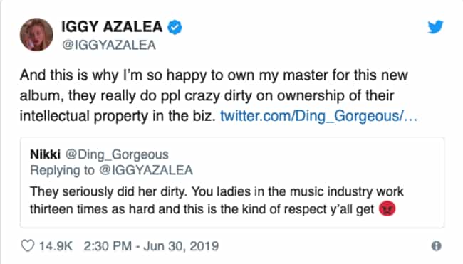This screenshot has height=264, width=463.
Task: Click the main tweet text about owning masters
Action: [x=219, y=95]
